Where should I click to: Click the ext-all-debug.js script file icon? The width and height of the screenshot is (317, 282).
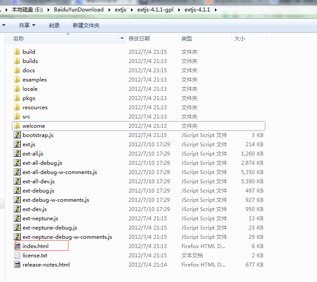(17, 163)
